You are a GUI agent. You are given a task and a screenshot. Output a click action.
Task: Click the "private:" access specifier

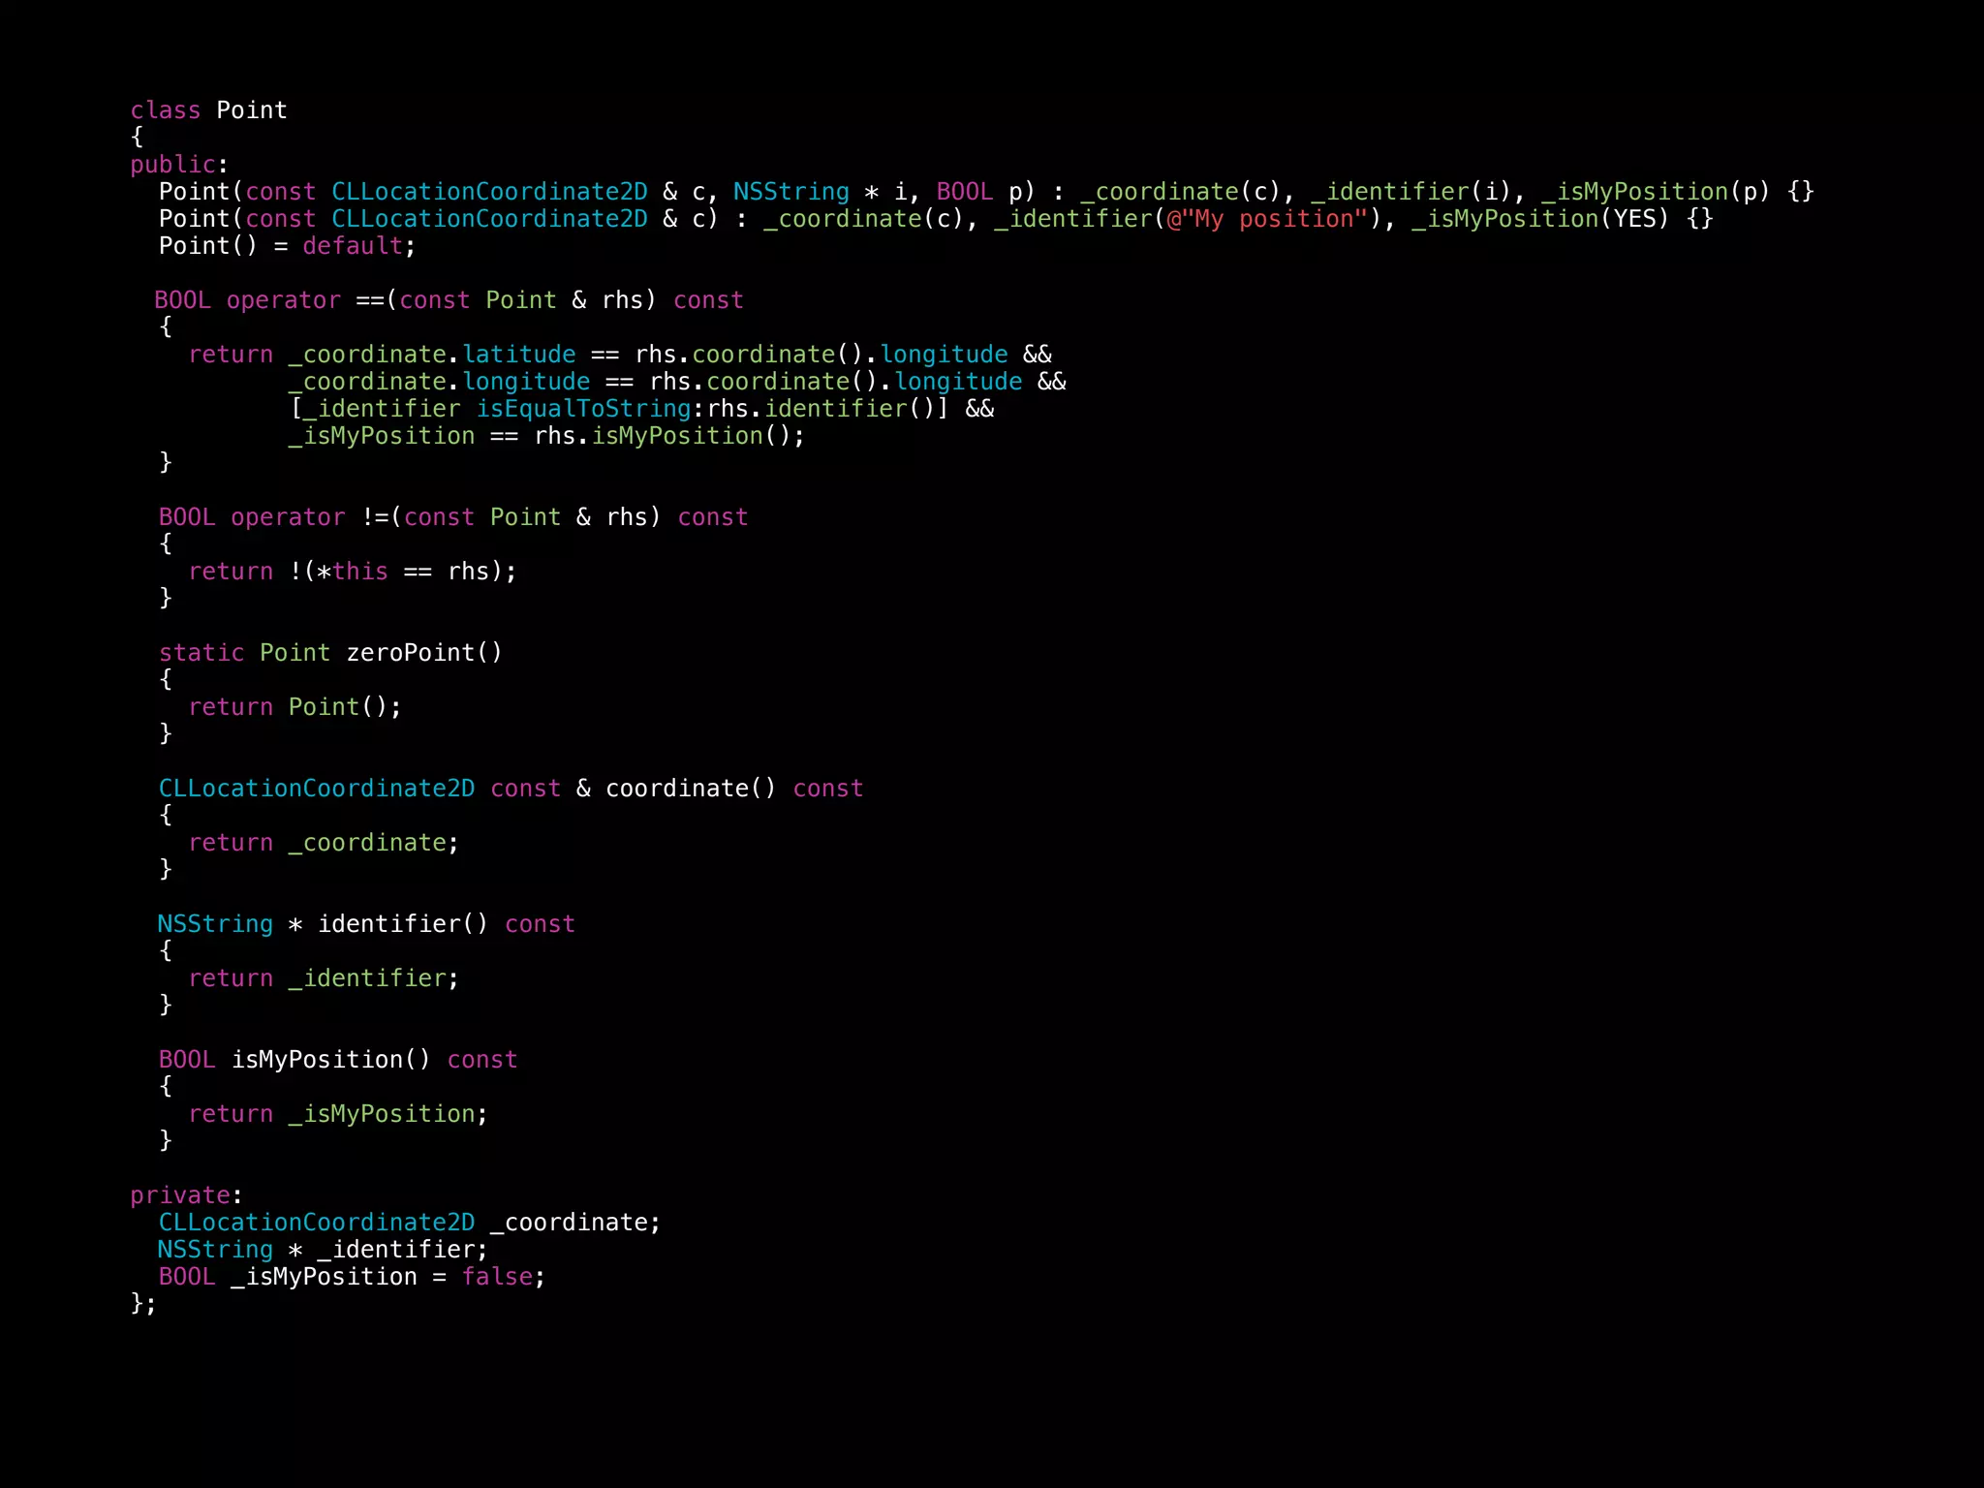point(186,1195)
